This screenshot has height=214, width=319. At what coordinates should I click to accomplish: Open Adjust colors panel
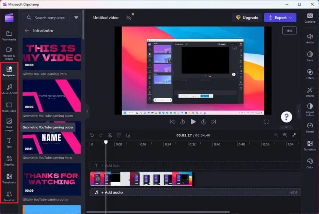pyautogui.click(x=310, y=110)
